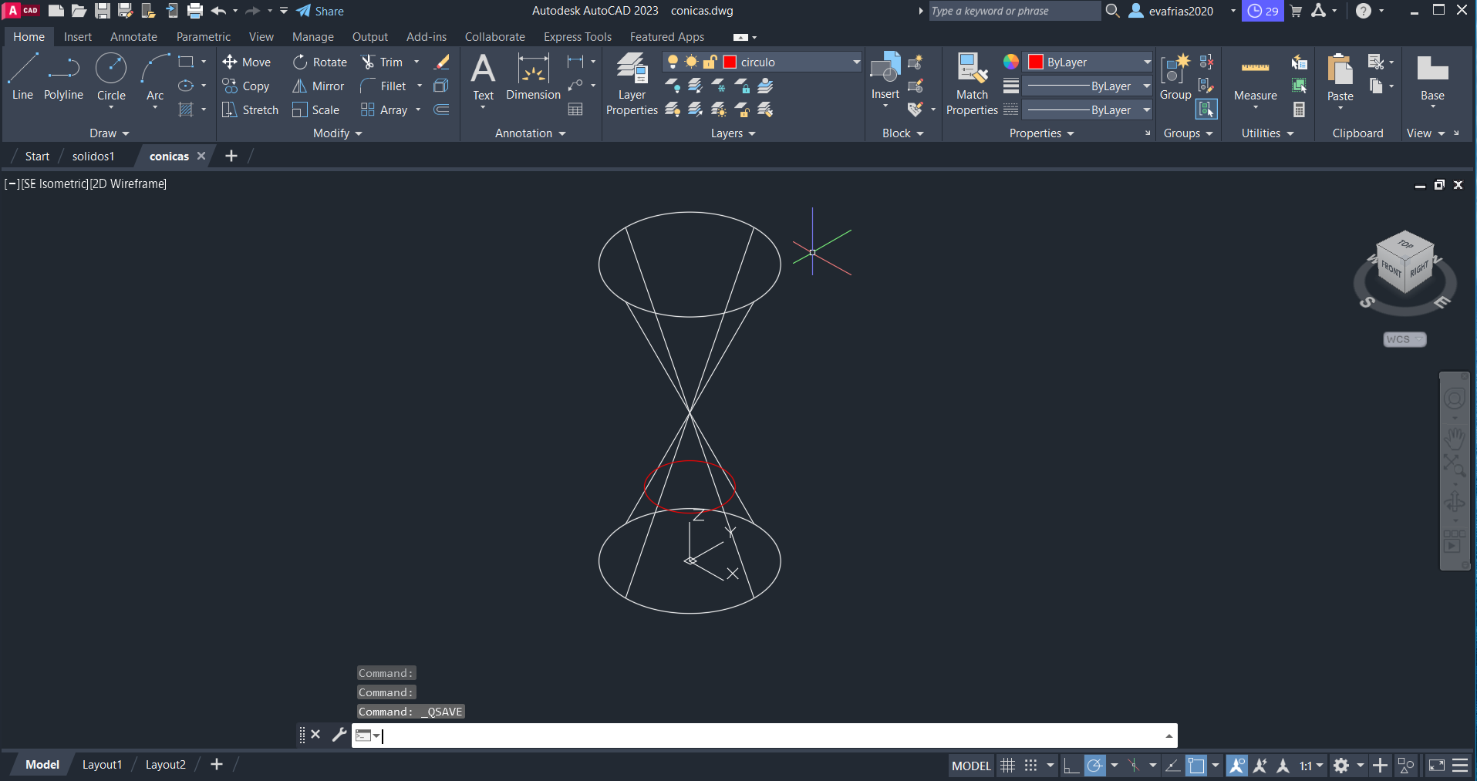This screenshot has height=781, width=1477.
Task: Click the Object Color wheel swatch
Action: (x=1010, y=62)
